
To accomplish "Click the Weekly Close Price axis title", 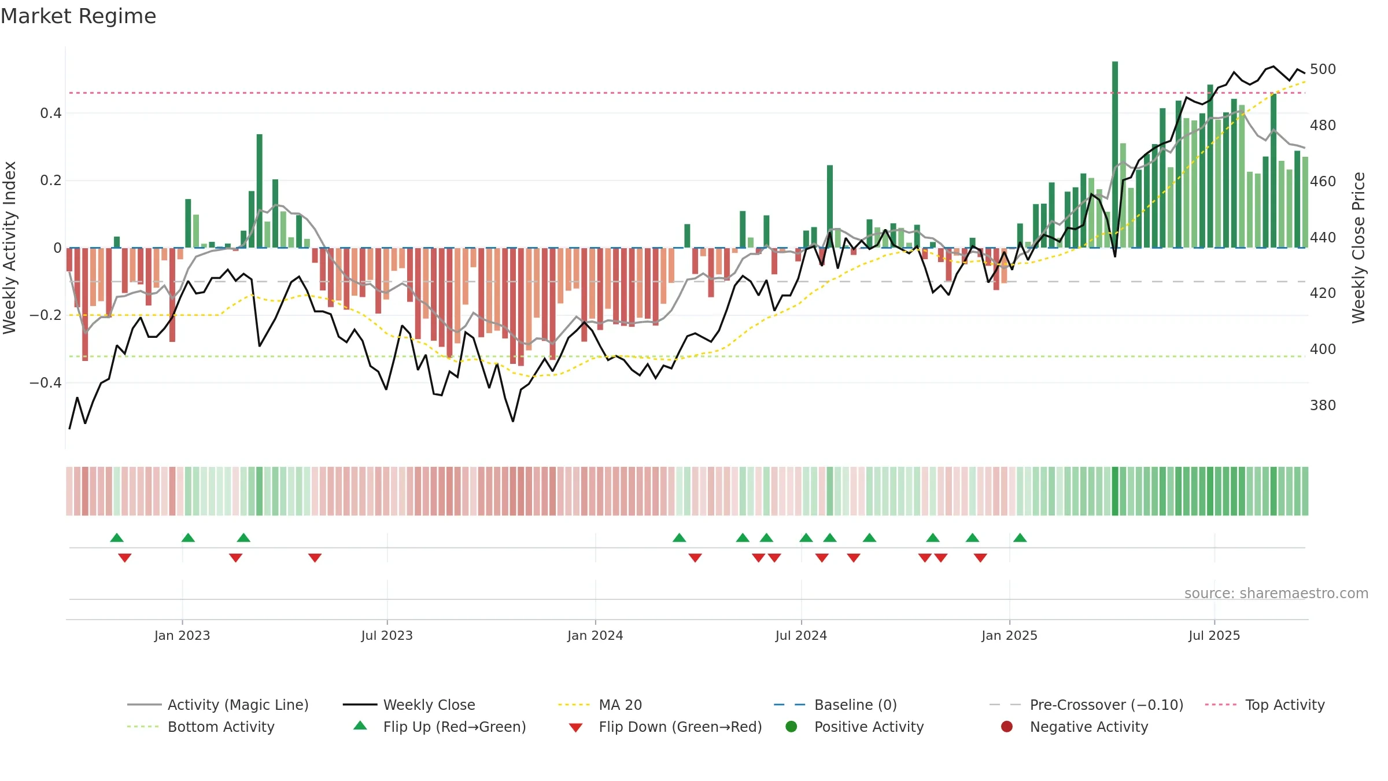I will pos(1359,248).
